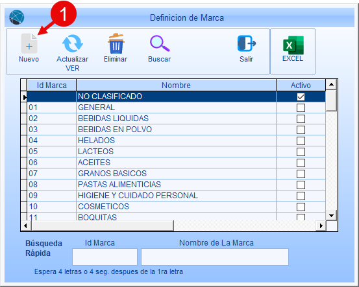Refresh list with Actualizar VER icon
The width and height of the screenshot is (359, 287).
coord(72,43)
